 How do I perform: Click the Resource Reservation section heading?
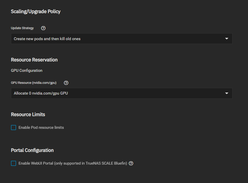coord(34,60)
